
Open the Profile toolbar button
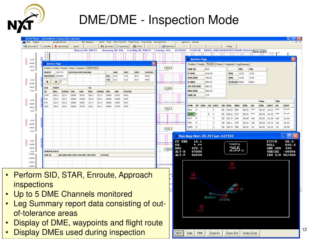[45, 46]
